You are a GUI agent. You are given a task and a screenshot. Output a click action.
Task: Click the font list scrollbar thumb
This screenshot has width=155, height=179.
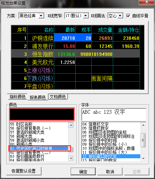click(143, 140)
